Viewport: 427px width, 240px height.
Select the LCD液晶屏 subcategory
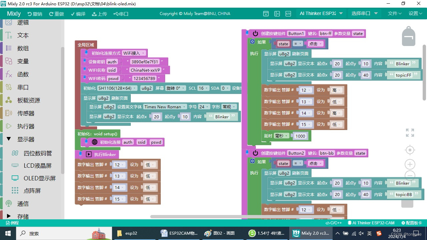38,166
